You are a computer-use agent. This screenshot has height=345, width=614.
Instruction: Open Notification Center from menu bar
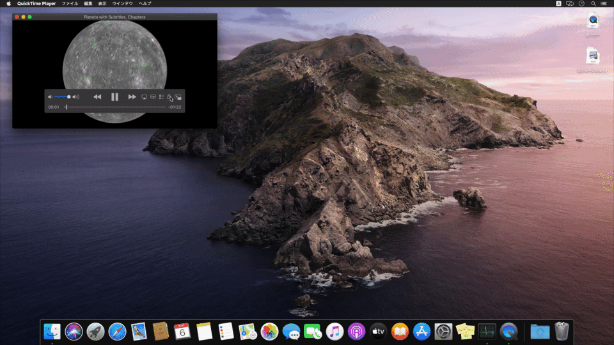(x=604, y=4)
